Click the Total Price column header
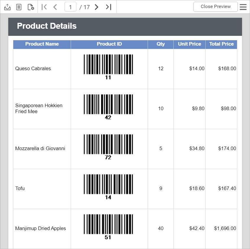The width and height of the screenshot is (250, 249). click(x=221, y=44)
